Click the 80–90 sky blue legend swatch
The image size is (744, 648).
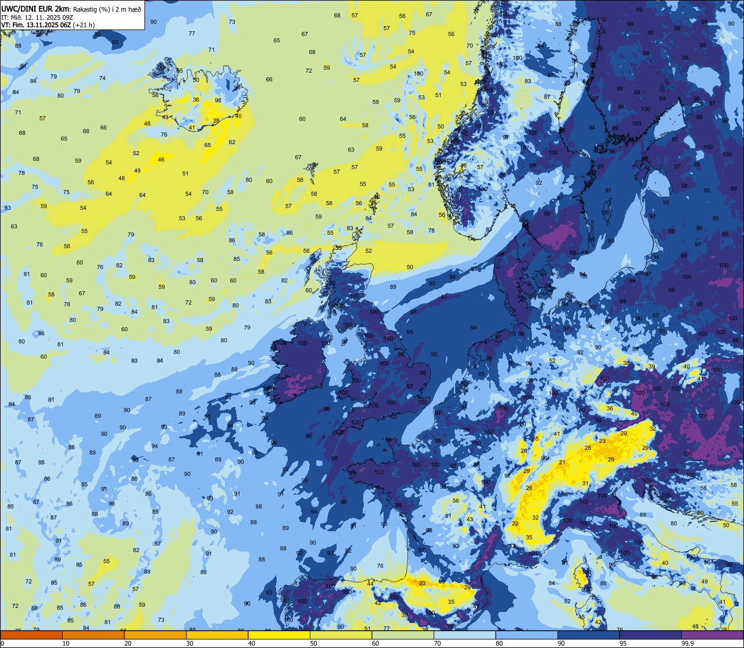[x=527, y=635]
